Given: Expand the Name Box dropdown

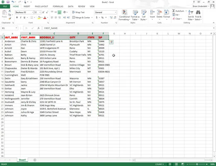Looking at the screenshot, I should [16, 28].
